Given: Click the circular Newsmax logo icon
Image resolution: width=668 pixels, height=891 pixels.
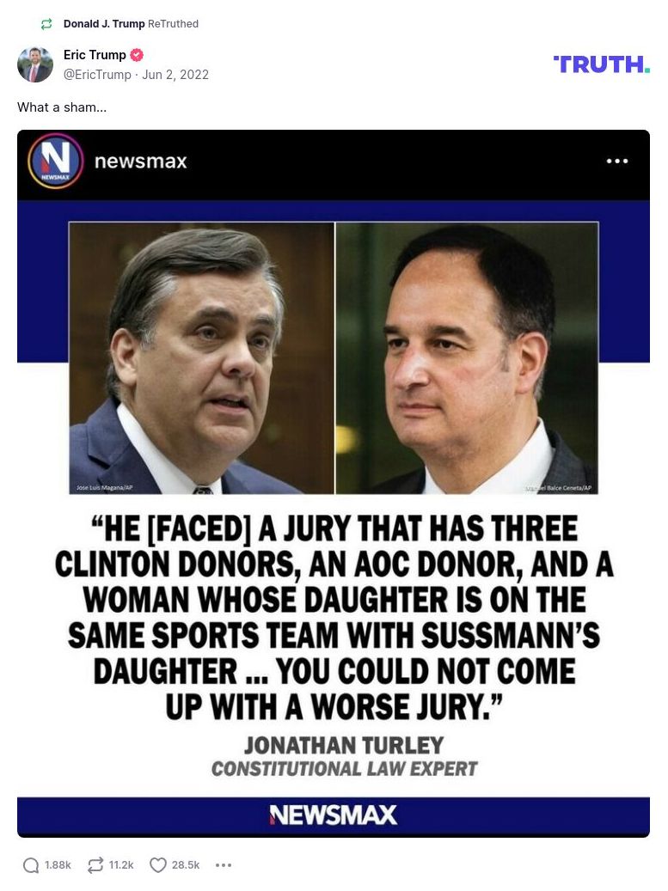Looking at the screenshot, I should click(56, 162).
